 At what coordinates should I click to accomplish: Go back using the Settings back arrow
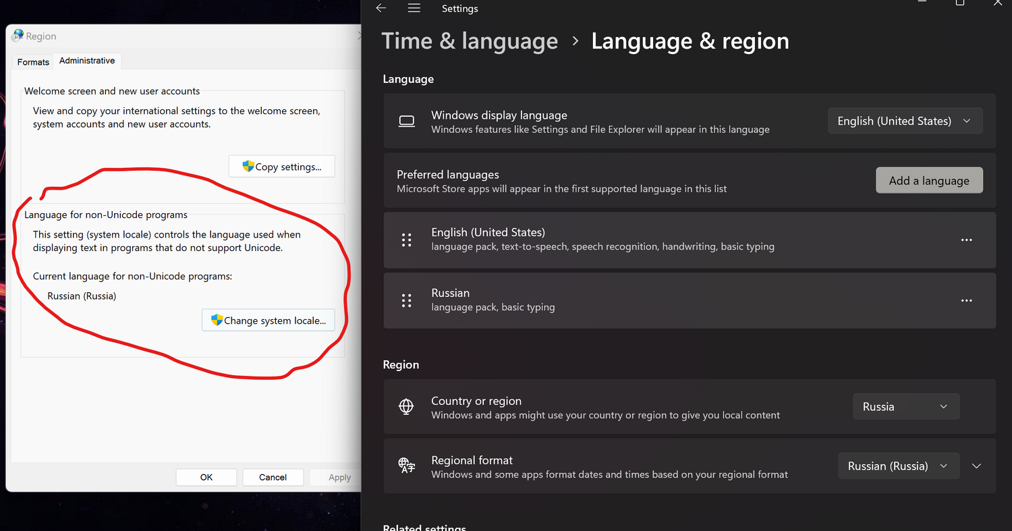tap(381, 8)
